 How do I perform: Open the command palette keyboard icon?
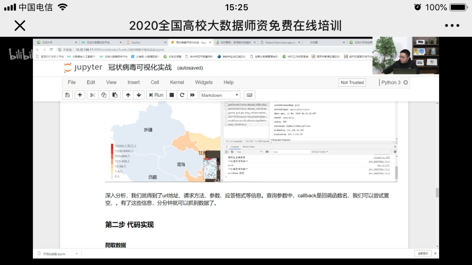249,95
